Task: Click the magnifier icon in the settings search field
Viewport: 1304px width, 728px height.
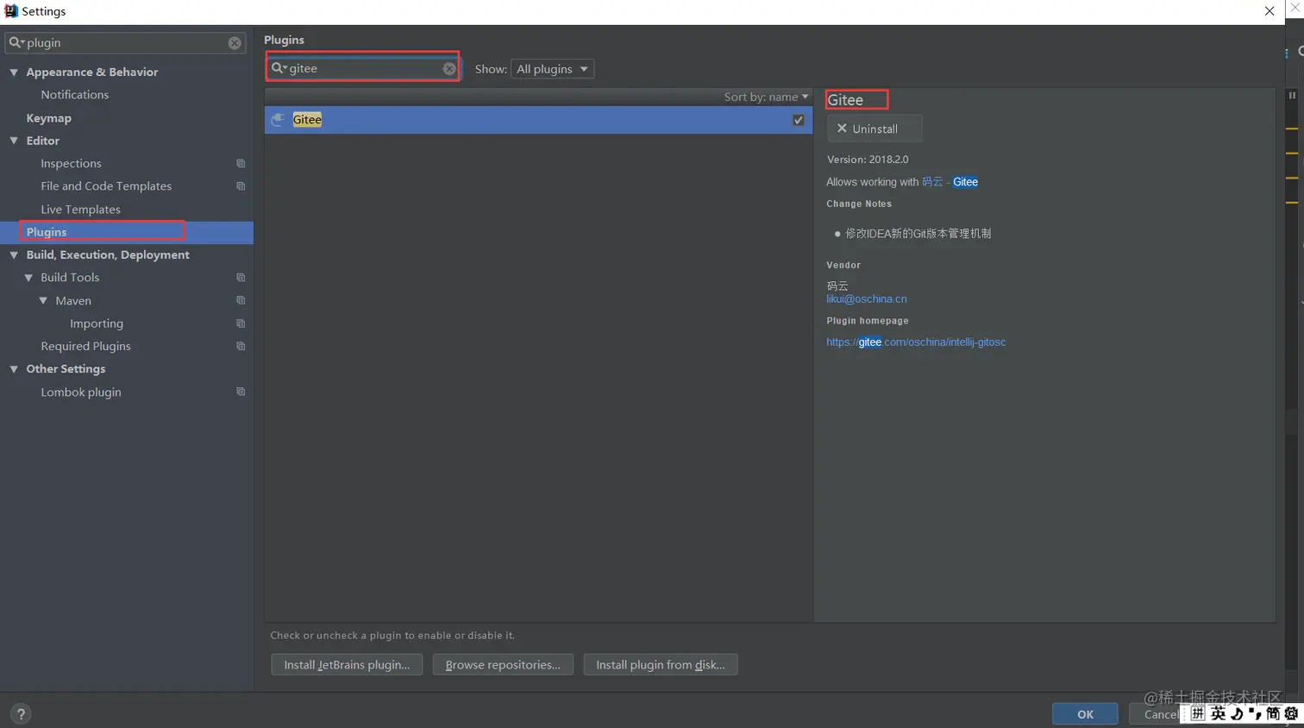Action: pyautogui.click(x=16, y=42)
